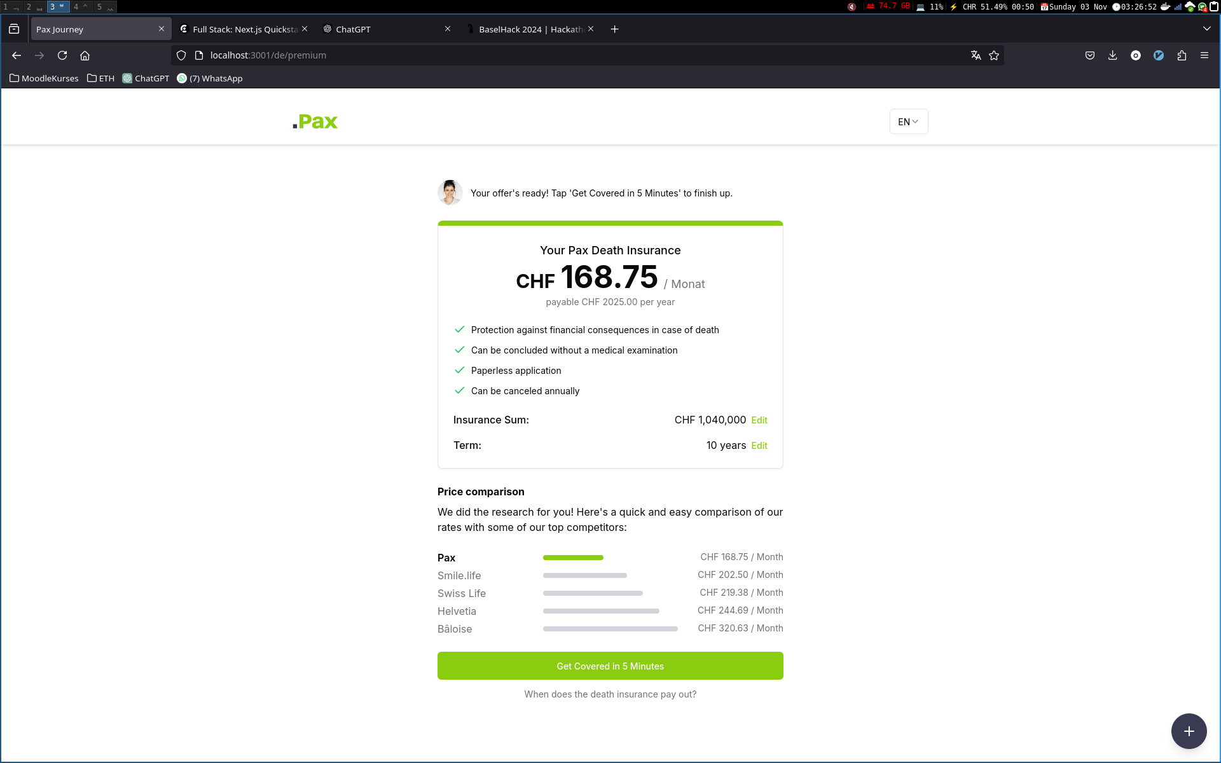Edit the Insurance Sum value
The height and width of the screenshot is (763, 1221).
pyautogui.click(x=759, y=420)
